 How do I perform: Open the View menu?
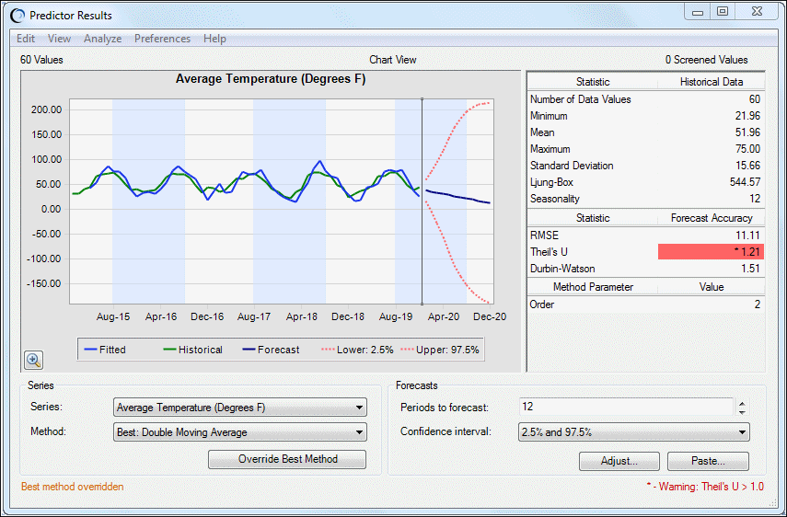59,39
